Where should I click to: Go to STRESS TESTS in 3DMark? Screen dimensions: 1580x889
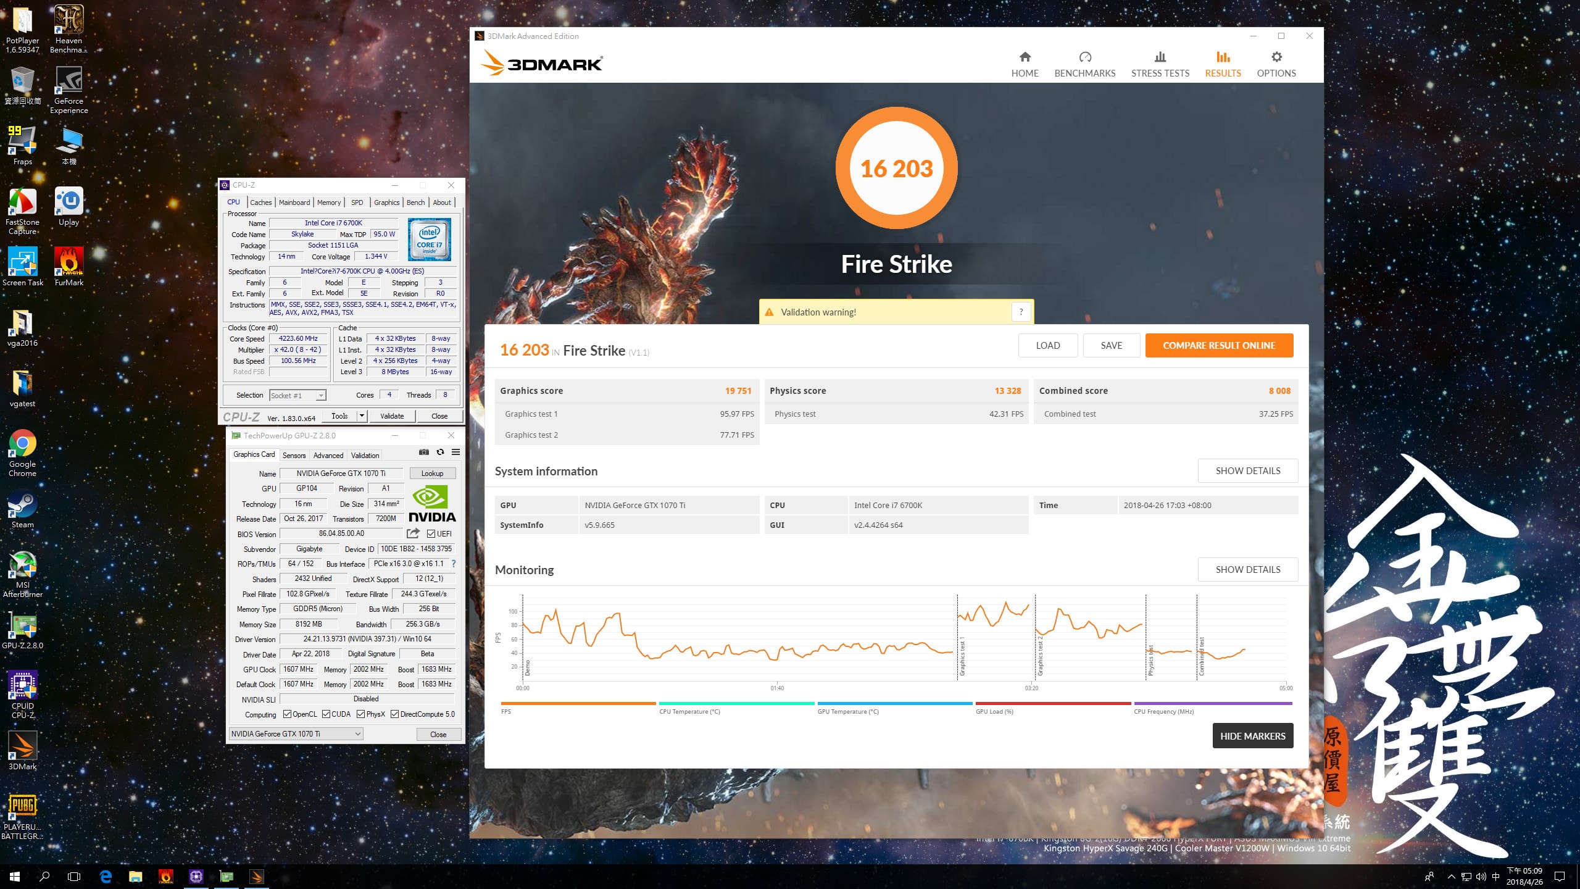click(x=1160, y=64)
